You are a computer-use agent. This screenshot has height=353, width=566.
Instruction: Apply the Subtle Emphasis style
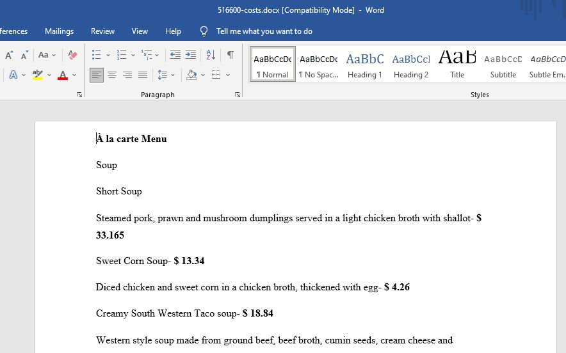pyautogui.click(x=547, y=64)
